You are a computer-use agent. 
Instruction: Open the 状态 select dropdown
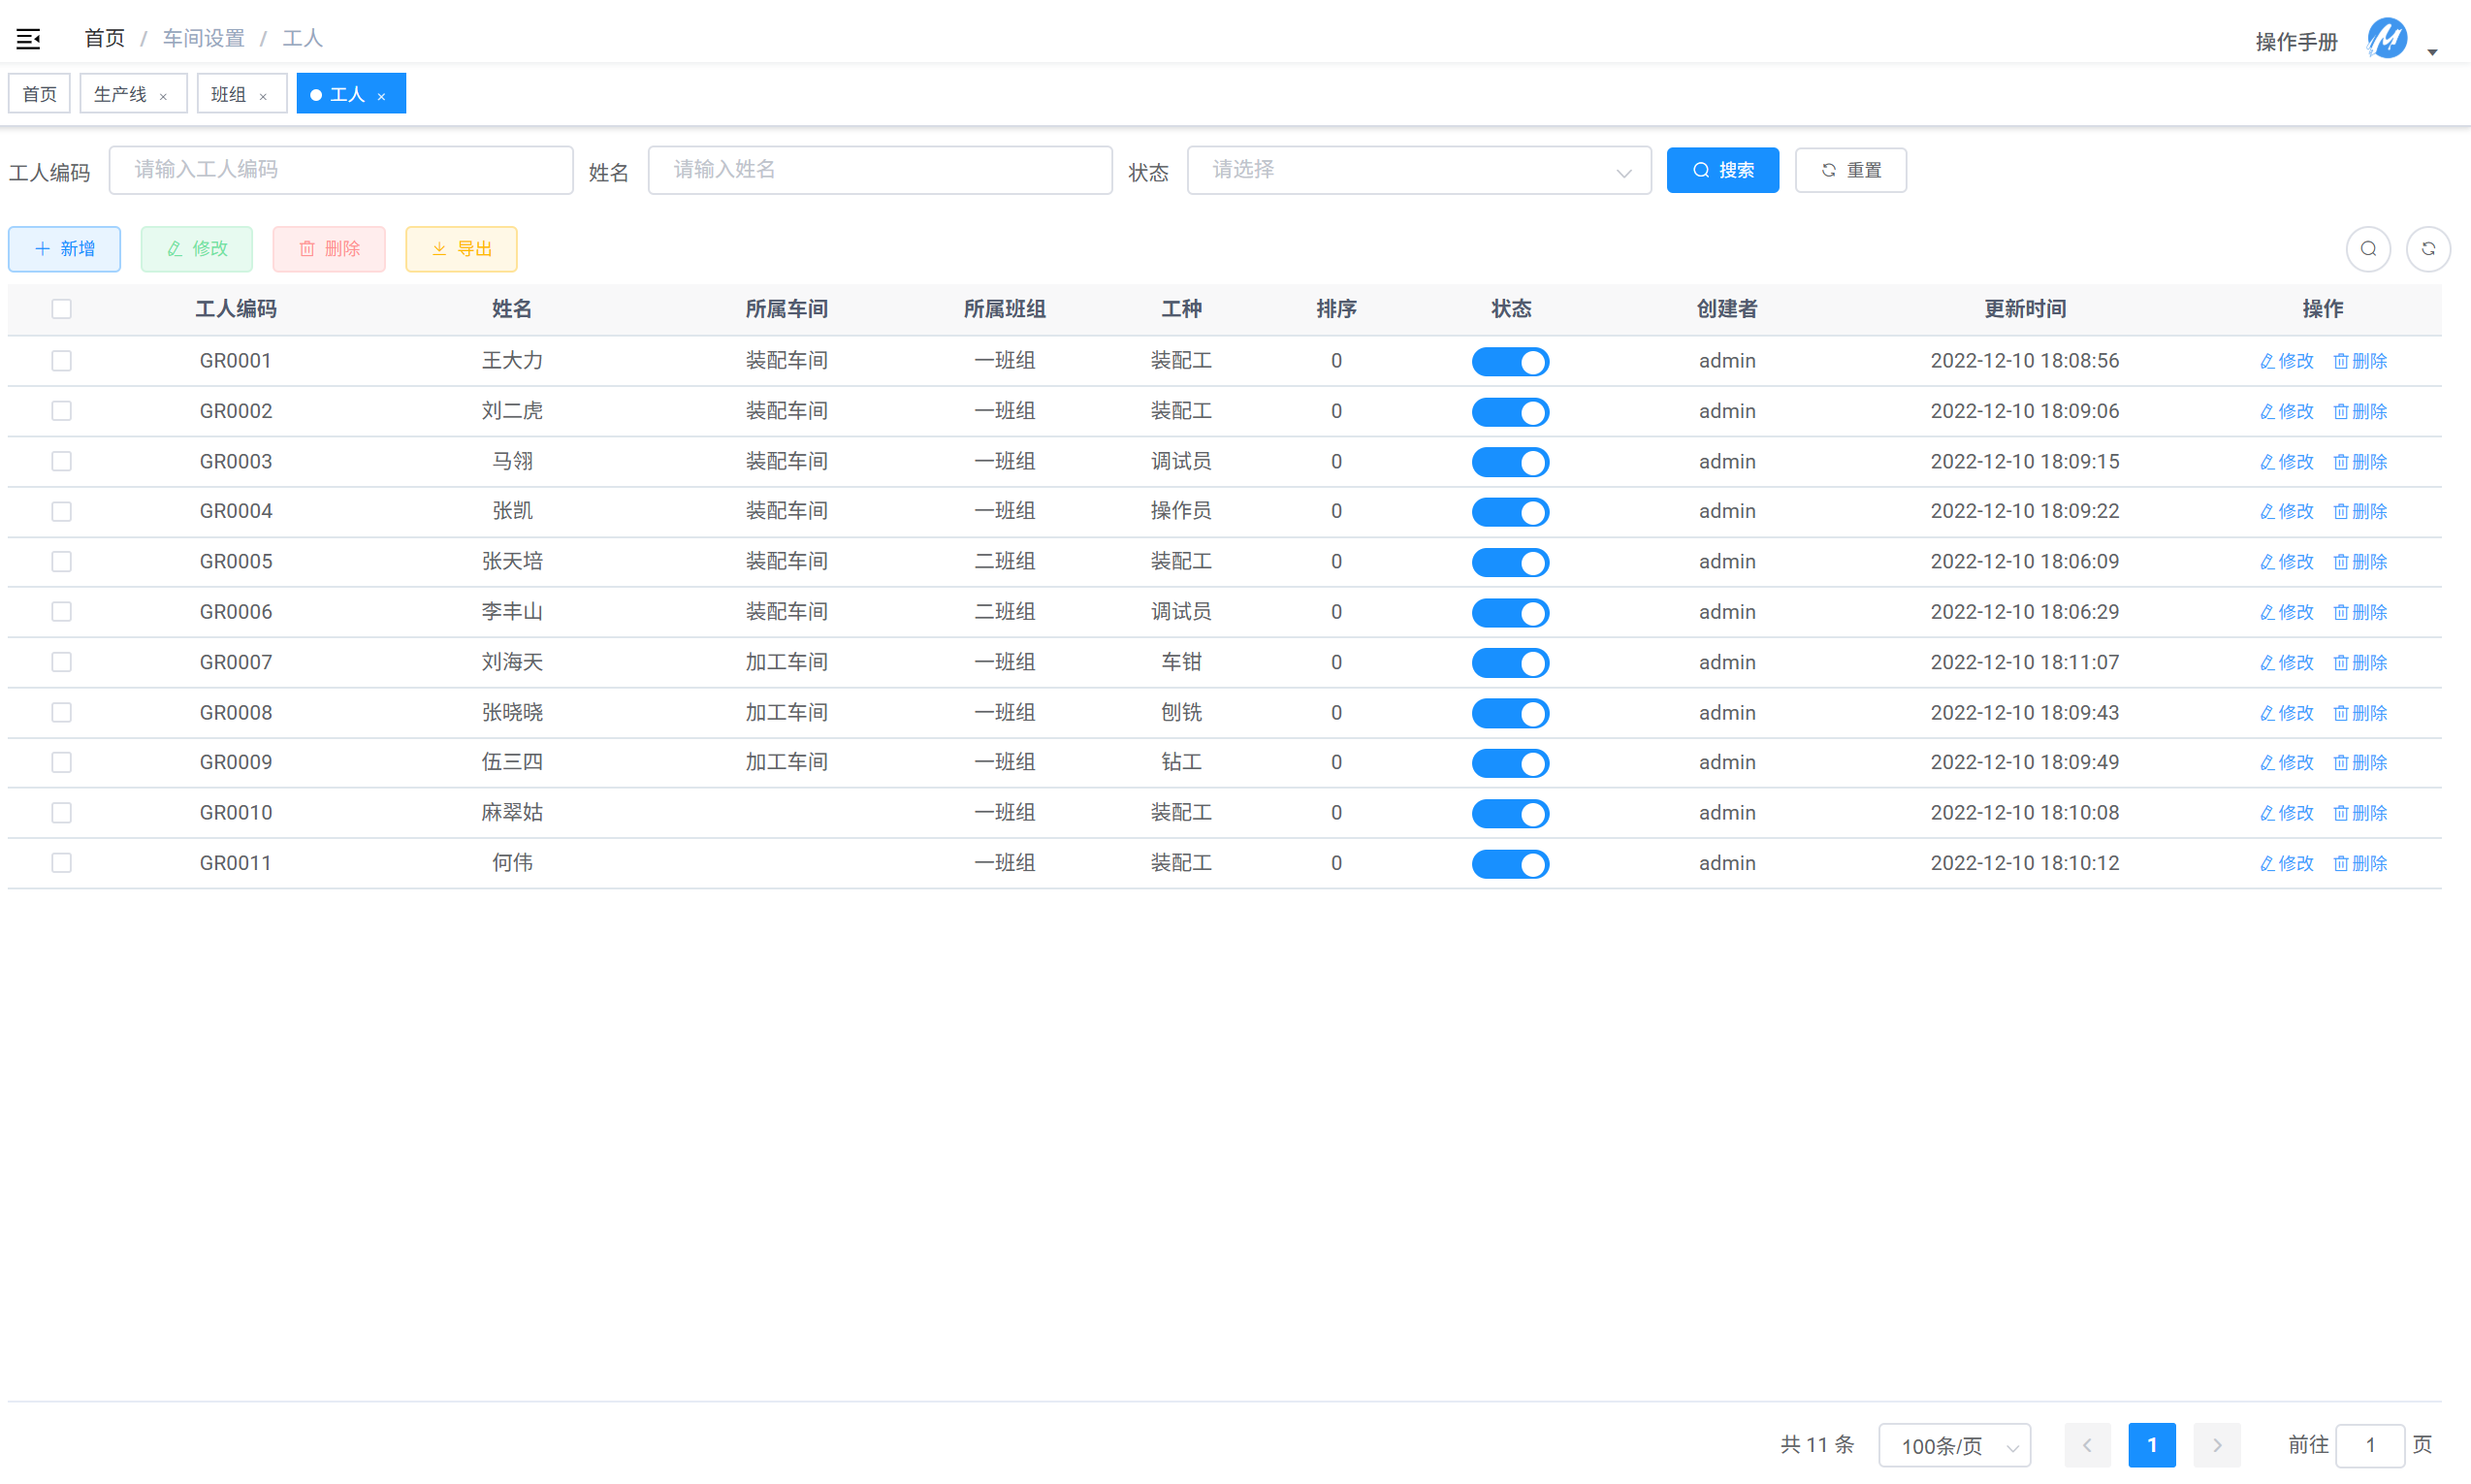1418,170
